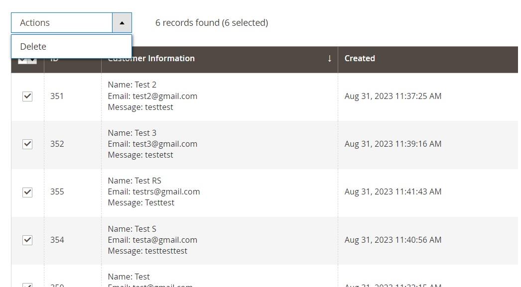Uncheck the checkbox for record 352
521x287 pixels.
[27, 144]
